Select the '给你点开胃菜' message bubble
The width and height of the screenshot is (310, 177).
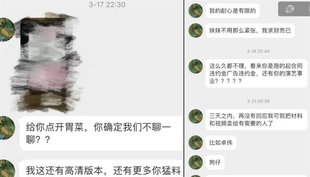click(101, 134)
